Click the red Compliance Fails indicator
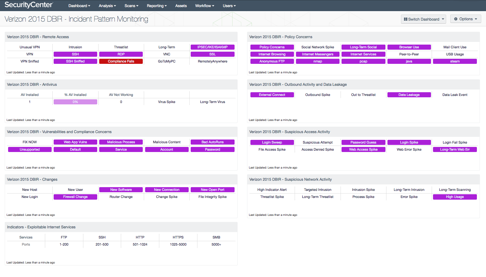This screenshot has width=486, height=277. pos(121,61)
